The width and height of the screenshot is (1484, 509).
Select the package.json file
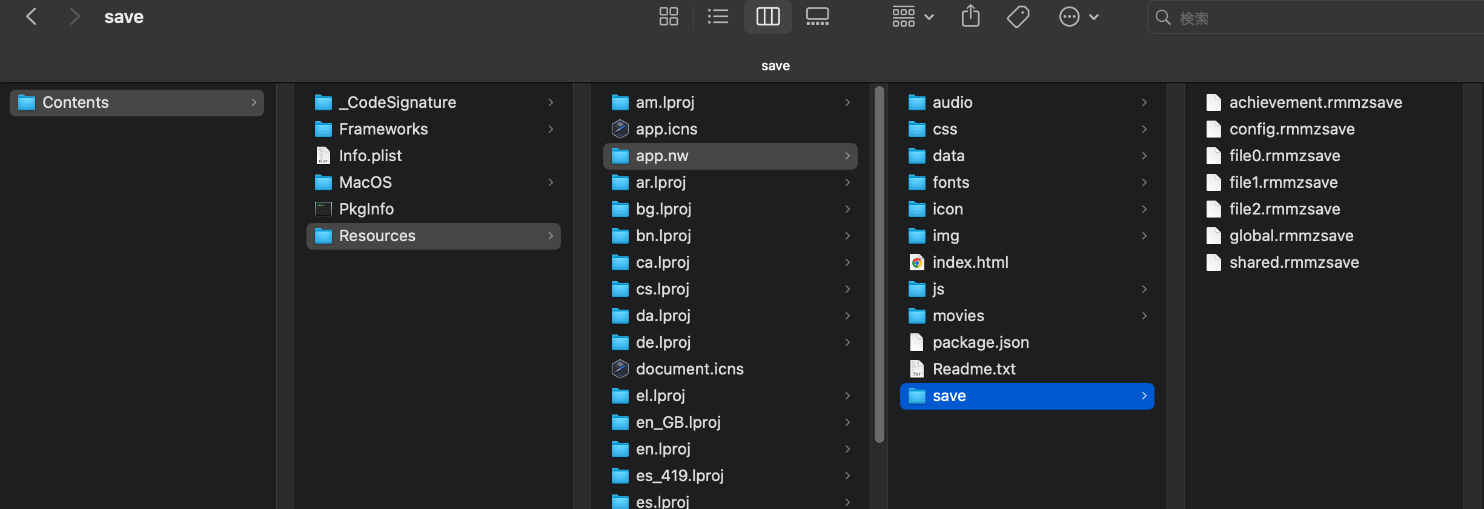pyautogui.click(x=980, y=342)
